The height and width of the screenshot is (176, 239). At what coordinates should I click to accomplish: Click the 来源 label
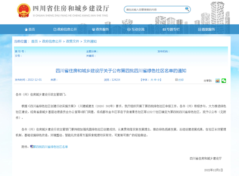pos(54,80)
